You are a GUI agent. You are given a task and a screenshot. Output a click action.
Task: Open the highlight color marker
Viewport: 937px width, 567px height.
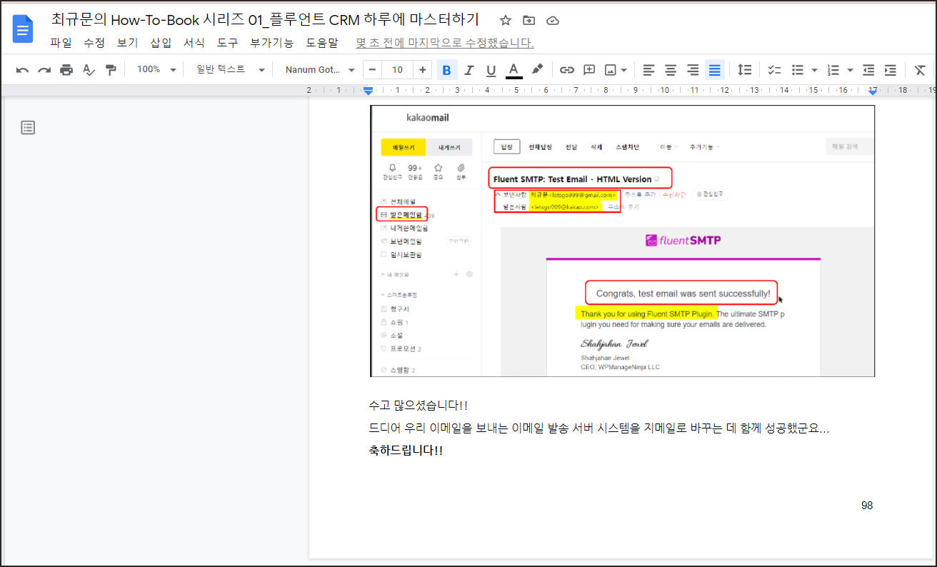[x=537, y=70]
